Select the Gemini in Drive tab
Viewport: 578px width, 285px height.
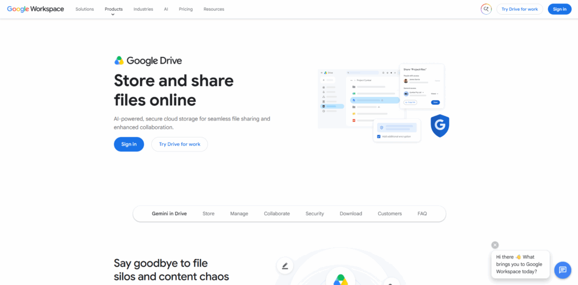tap(169, 213)
